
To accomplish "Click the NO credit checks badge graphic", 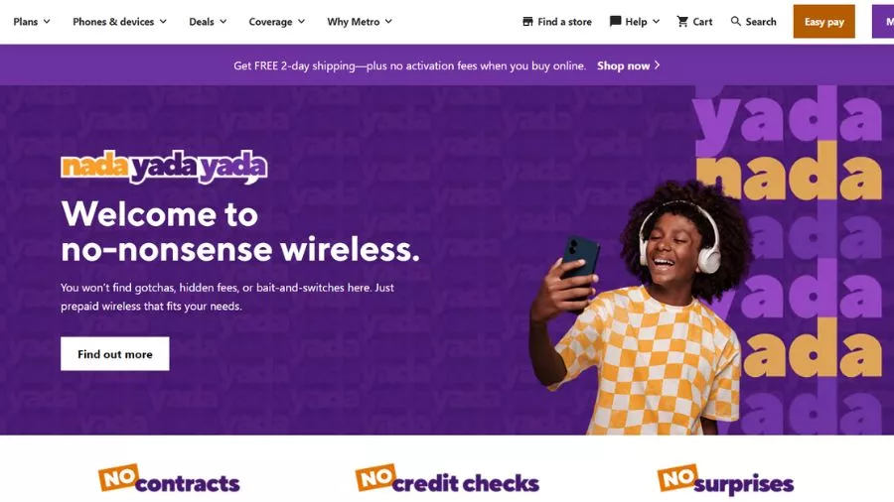I will [448, 478].
